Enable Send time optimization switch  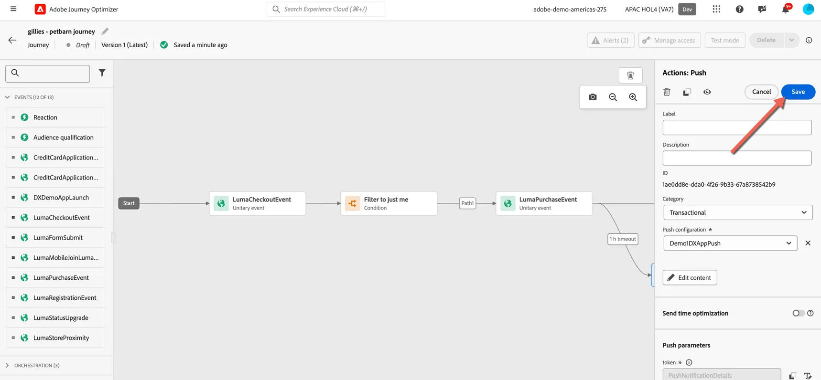point(798,313)
